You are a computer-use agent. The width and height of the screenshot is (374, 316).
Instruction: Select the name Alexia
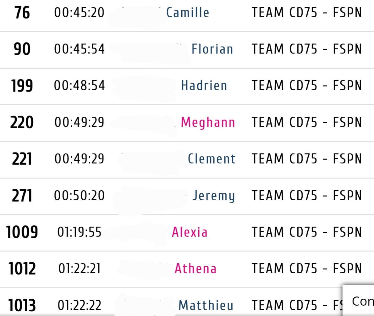(x=190, y=232)
